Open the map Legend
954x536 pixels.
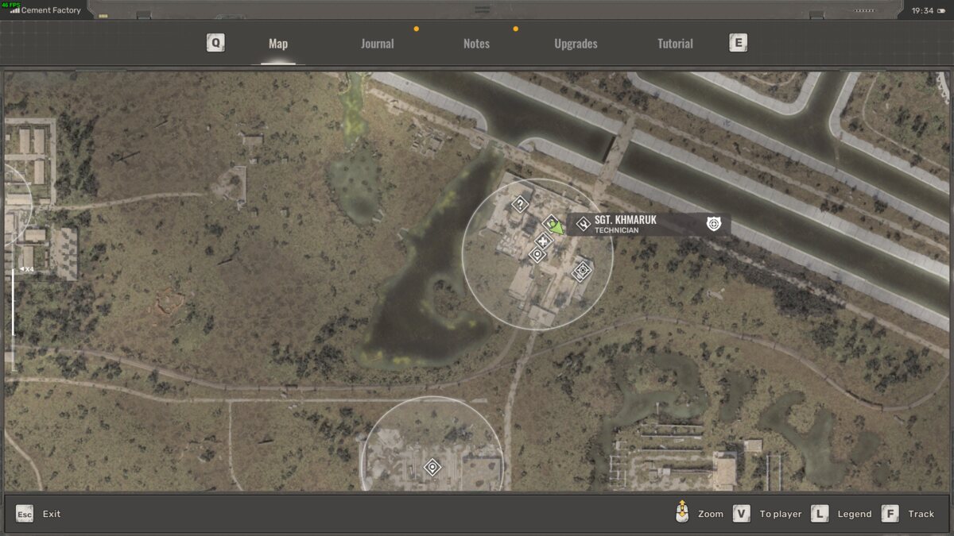(855, 514)
